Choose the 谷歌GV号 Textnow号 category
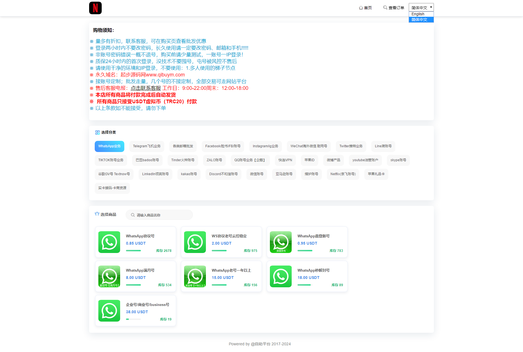523x352 pixels. pyautogui.click(x=114, y=174)
